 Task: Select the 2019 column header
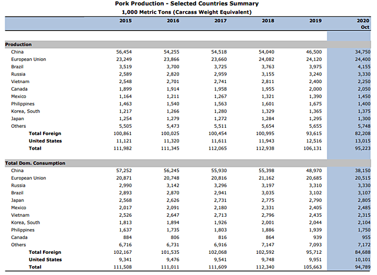click(x=316, y=21)
